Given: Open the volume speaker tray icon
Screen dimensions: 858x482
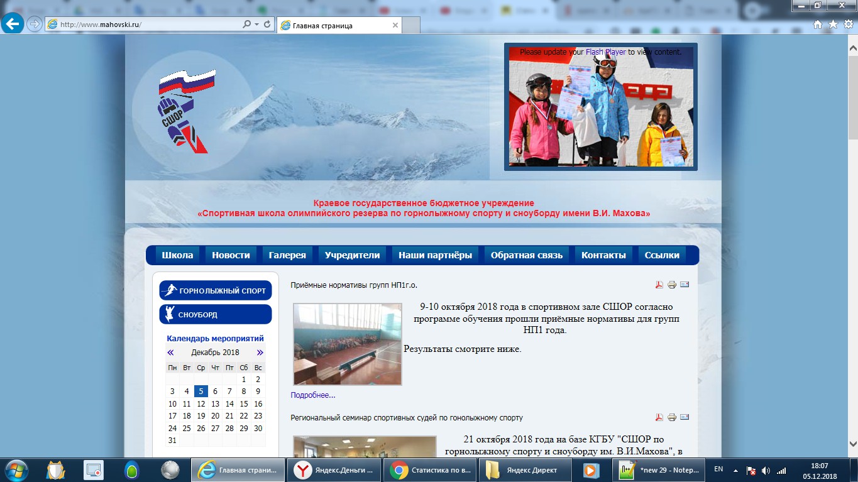Looking at the screenshot, I should [x=766, y=470].
